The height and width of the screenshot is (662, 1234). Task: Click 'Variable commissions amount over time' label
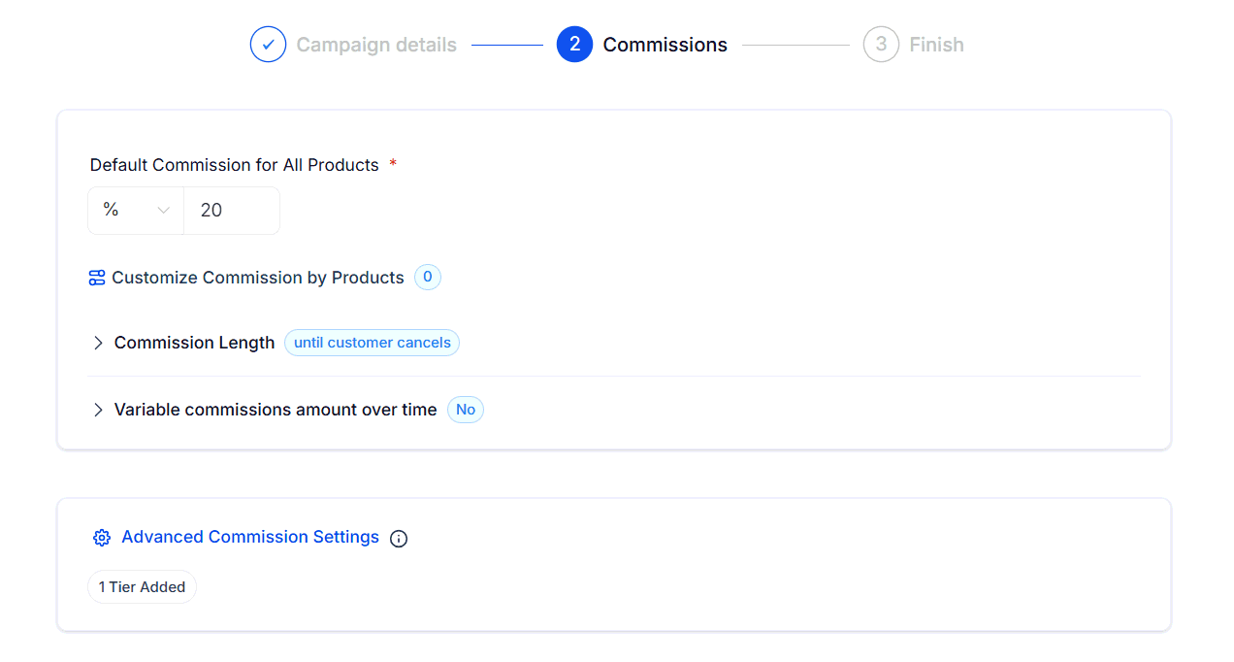(276, 410)
